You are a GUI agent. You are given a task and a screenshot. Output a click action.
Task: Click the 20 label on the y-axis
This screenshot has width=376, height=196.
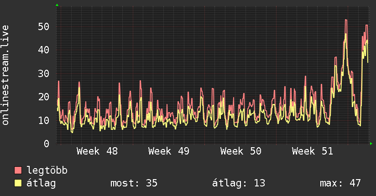43,97
